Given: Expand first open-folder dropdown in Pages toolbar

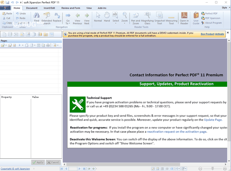Looking at the screenshot, I should pos(6,45).
